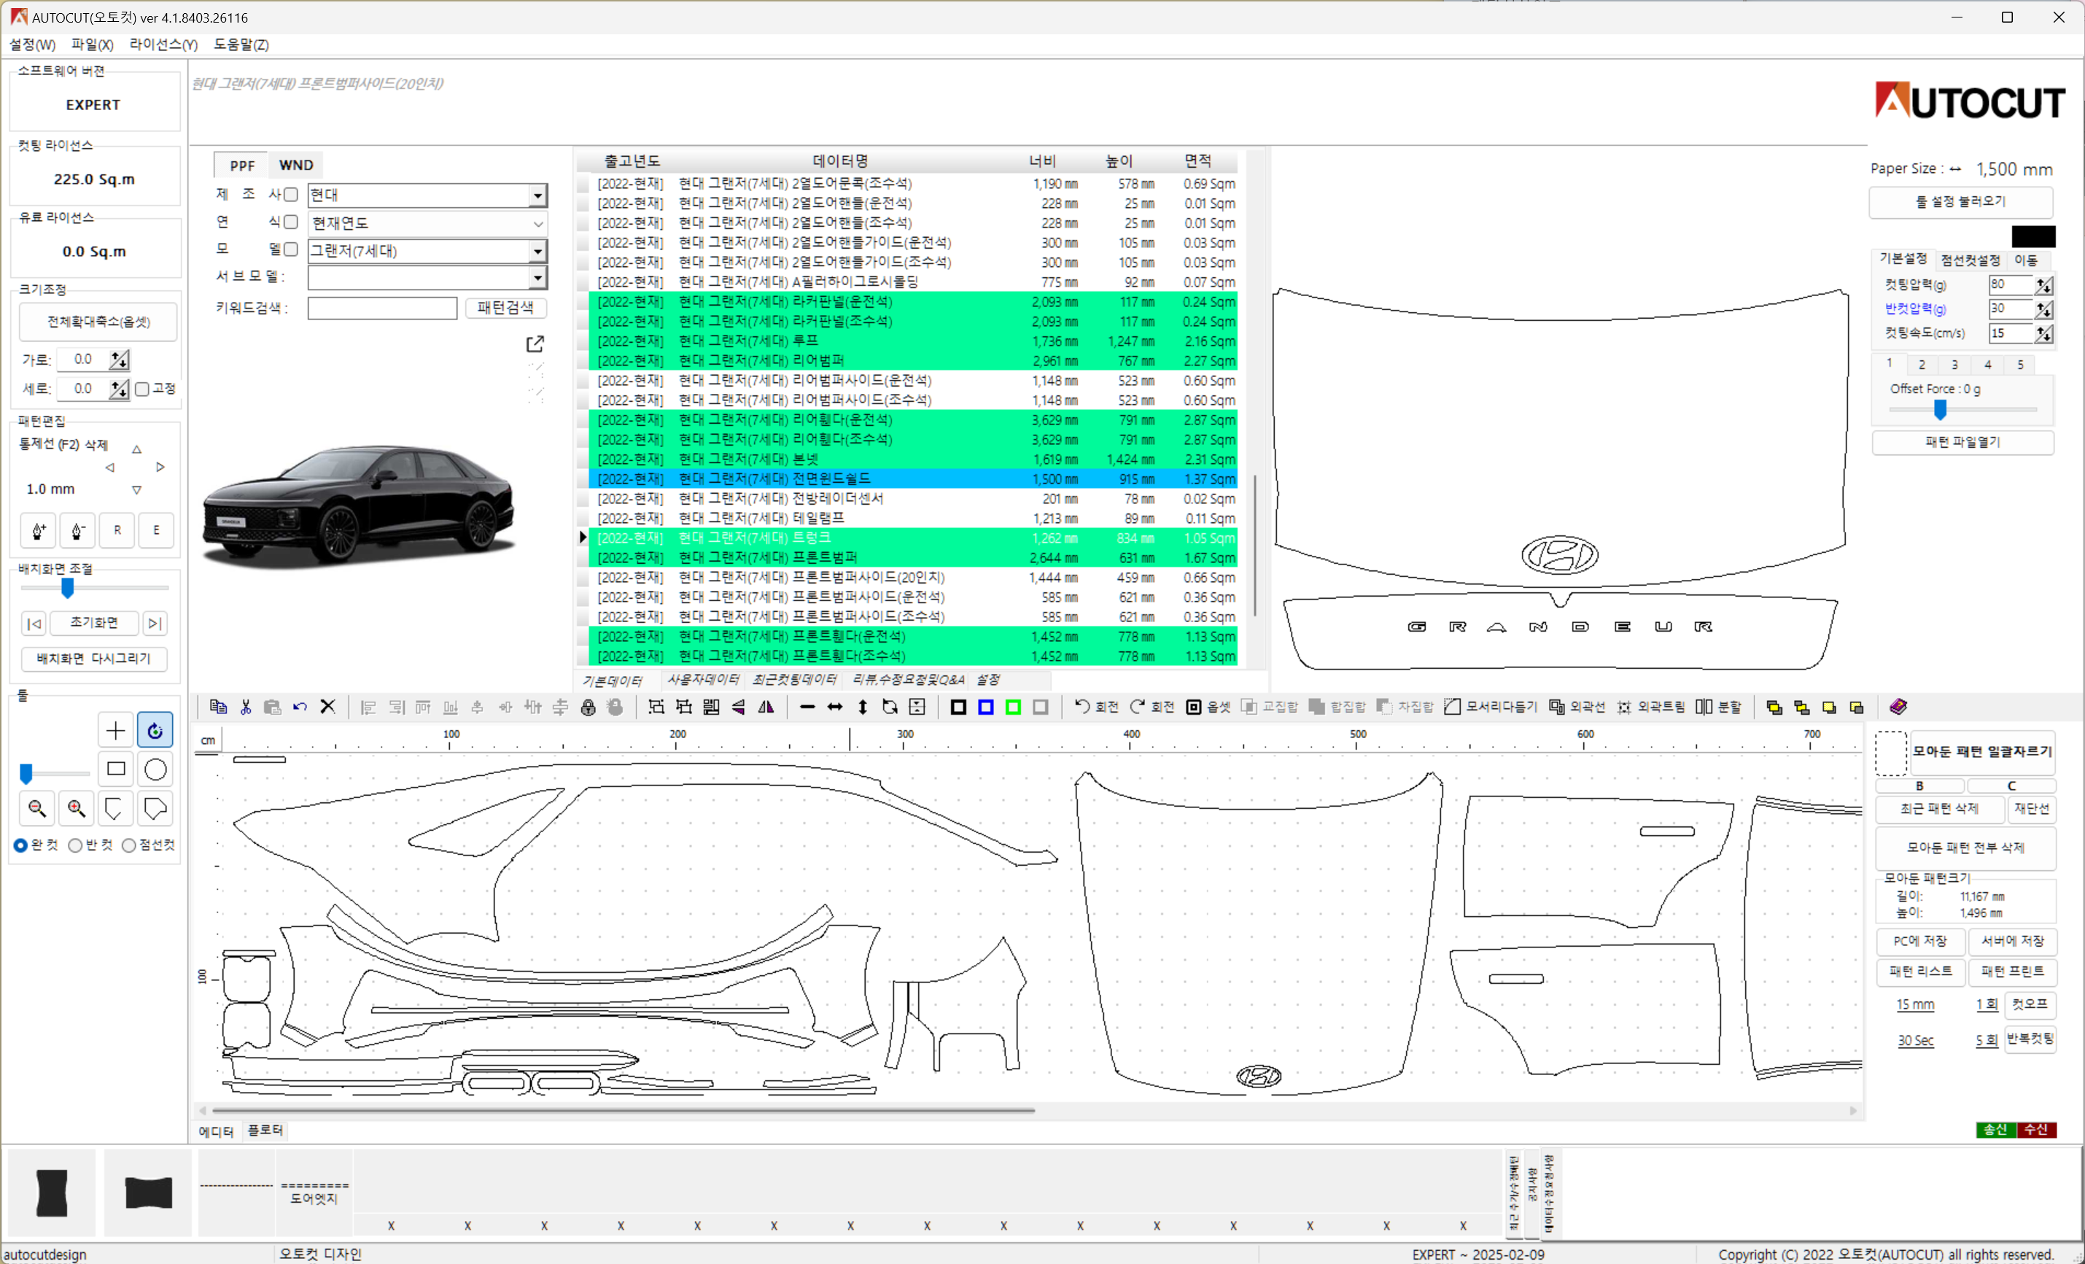This screenshot has height=1264, width=2085.
Task: Click the 전체확대축소(옵셋) button
Action: (x=99, y=322)
